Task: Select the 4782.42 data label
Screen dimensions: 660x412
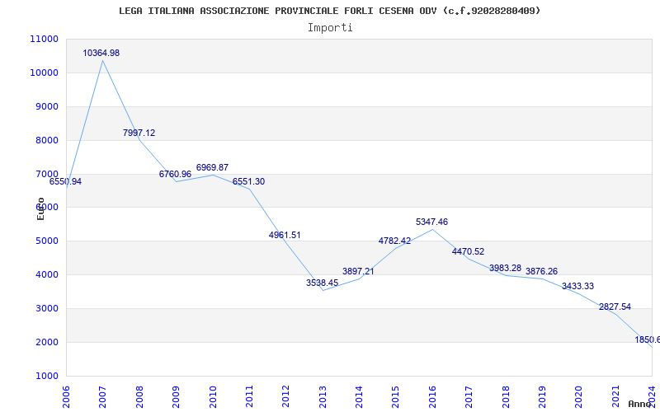Action: pos(395,241)
